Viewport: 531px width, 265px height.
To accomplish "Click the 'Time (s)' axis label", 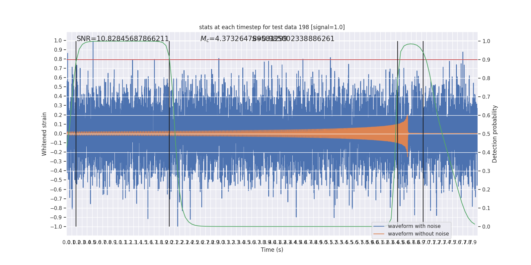I will click(x=272, y=250).
